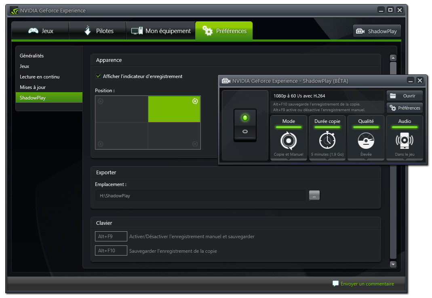The image size is (432, 298).
Task: Click Préférences button in ShadowPlay window
Action: pos(405,108)
